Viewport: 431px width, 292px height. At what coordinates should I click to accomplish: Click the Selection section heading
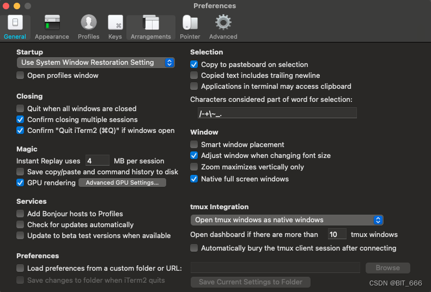[x=207, y=52]
